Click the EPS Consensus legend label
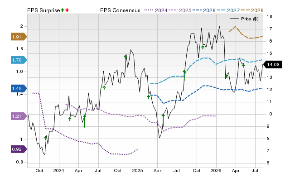This screenshot has width=290, height=173. 120,10
